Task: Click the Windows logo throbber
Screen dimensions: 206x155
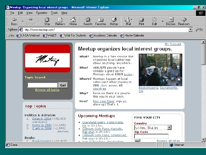Action: pos(201,13)
